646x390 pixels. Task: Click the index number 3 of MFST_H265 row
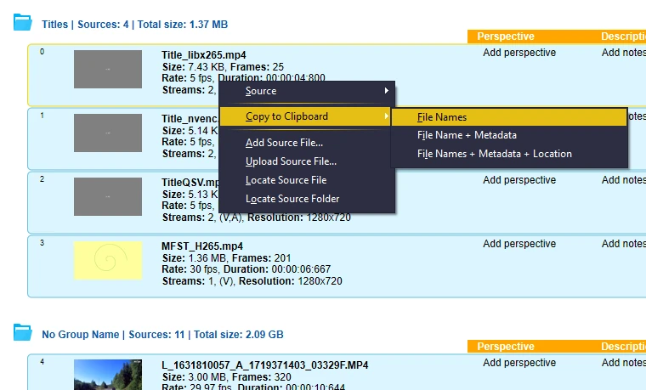coord(42,243)
